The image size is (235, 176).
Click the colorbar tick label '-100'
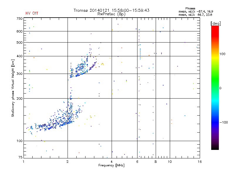click(224, 122)
